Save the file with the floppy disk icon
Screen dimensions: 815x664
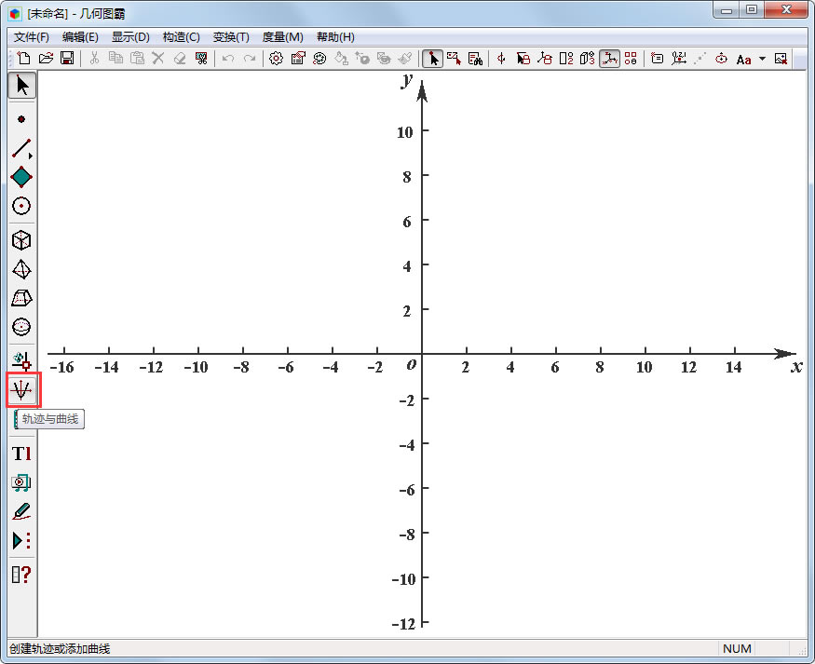(67, 59)
